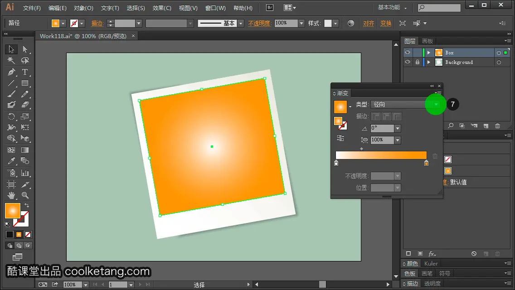Select the Rotate tool

[11, 116]
